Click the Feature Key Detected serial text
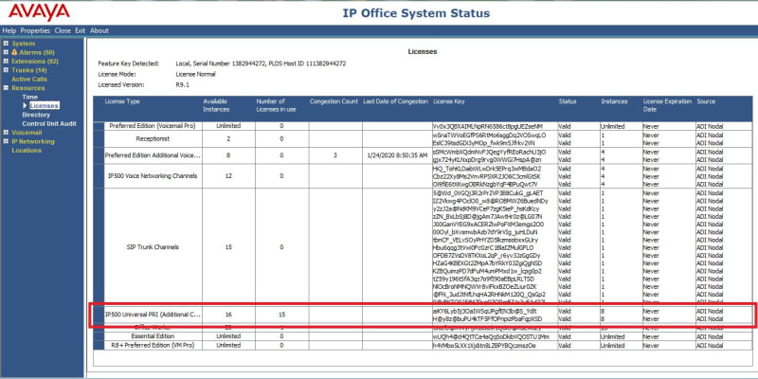The image size is (758, 379). (x=261, y=63)
